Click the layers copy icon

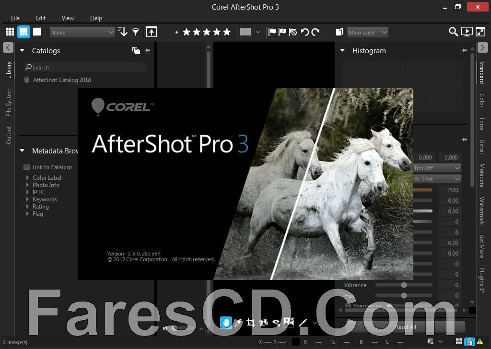(339, 32)
